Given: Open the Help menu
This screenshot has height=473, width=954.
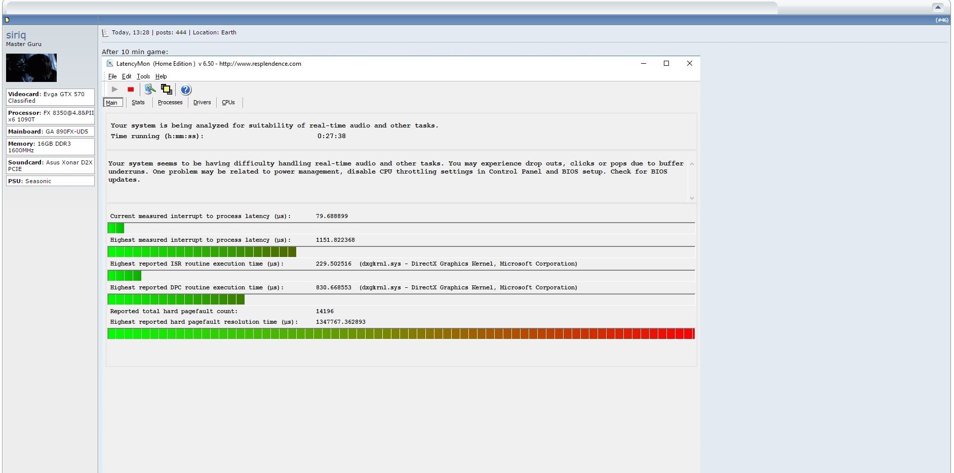Looking at the screenshot, I should tap(161, 76).
